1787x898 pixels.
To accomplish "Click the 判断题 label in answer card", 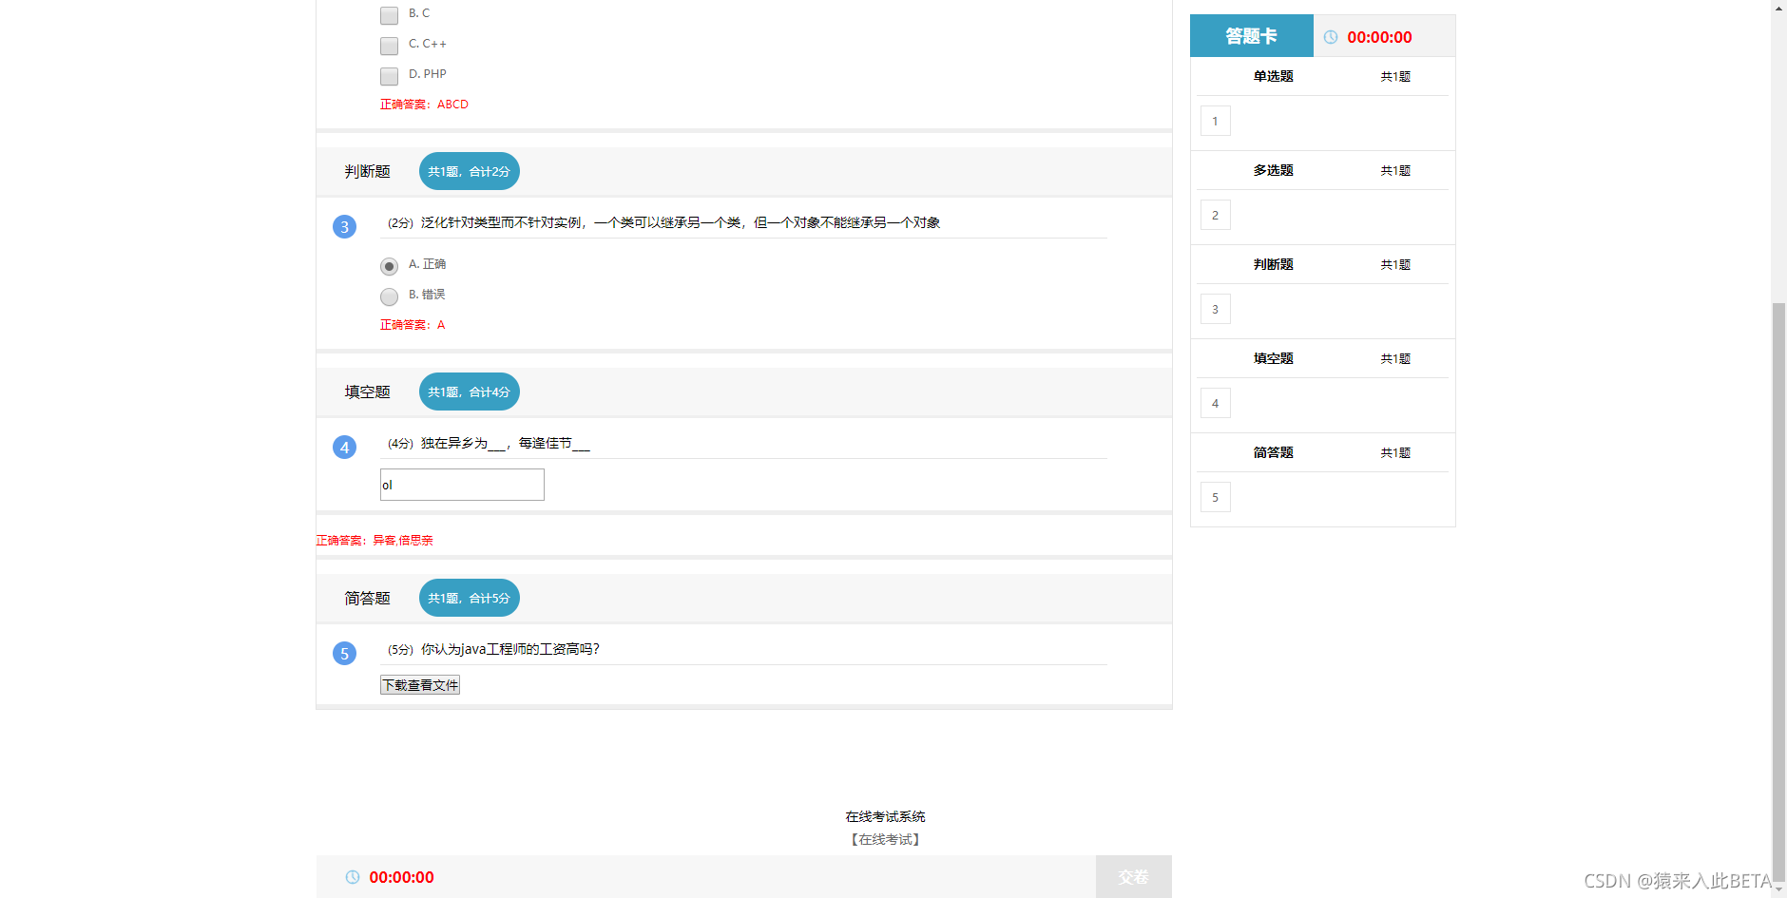I will coord(1273,264).
